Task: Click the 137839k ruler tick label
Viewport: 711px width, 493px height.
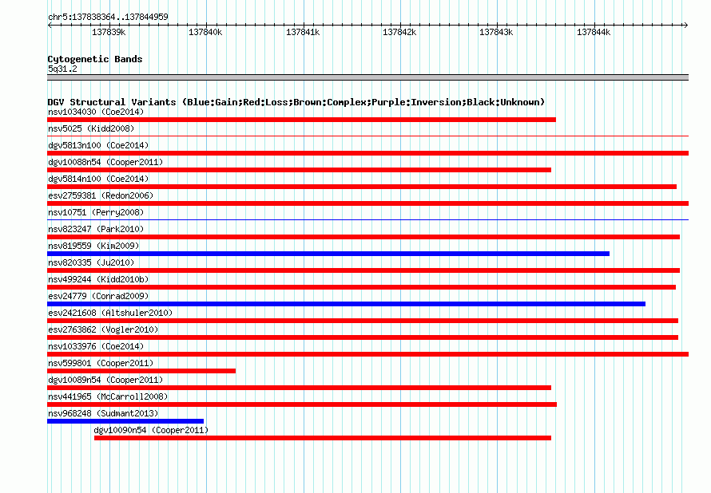Action: click(x=109, y=33)
